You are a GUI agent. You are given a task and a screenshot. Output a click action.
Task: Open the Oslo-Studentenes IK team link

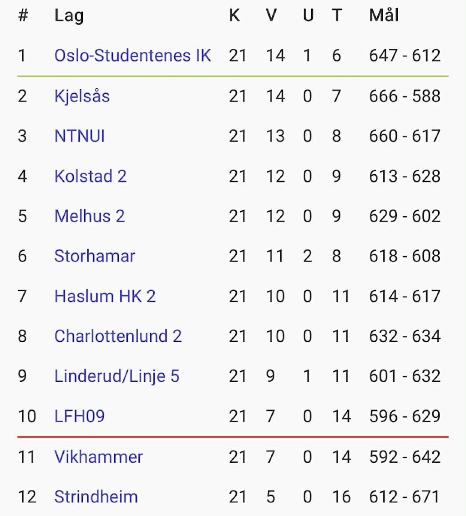[x=132, y=56]
